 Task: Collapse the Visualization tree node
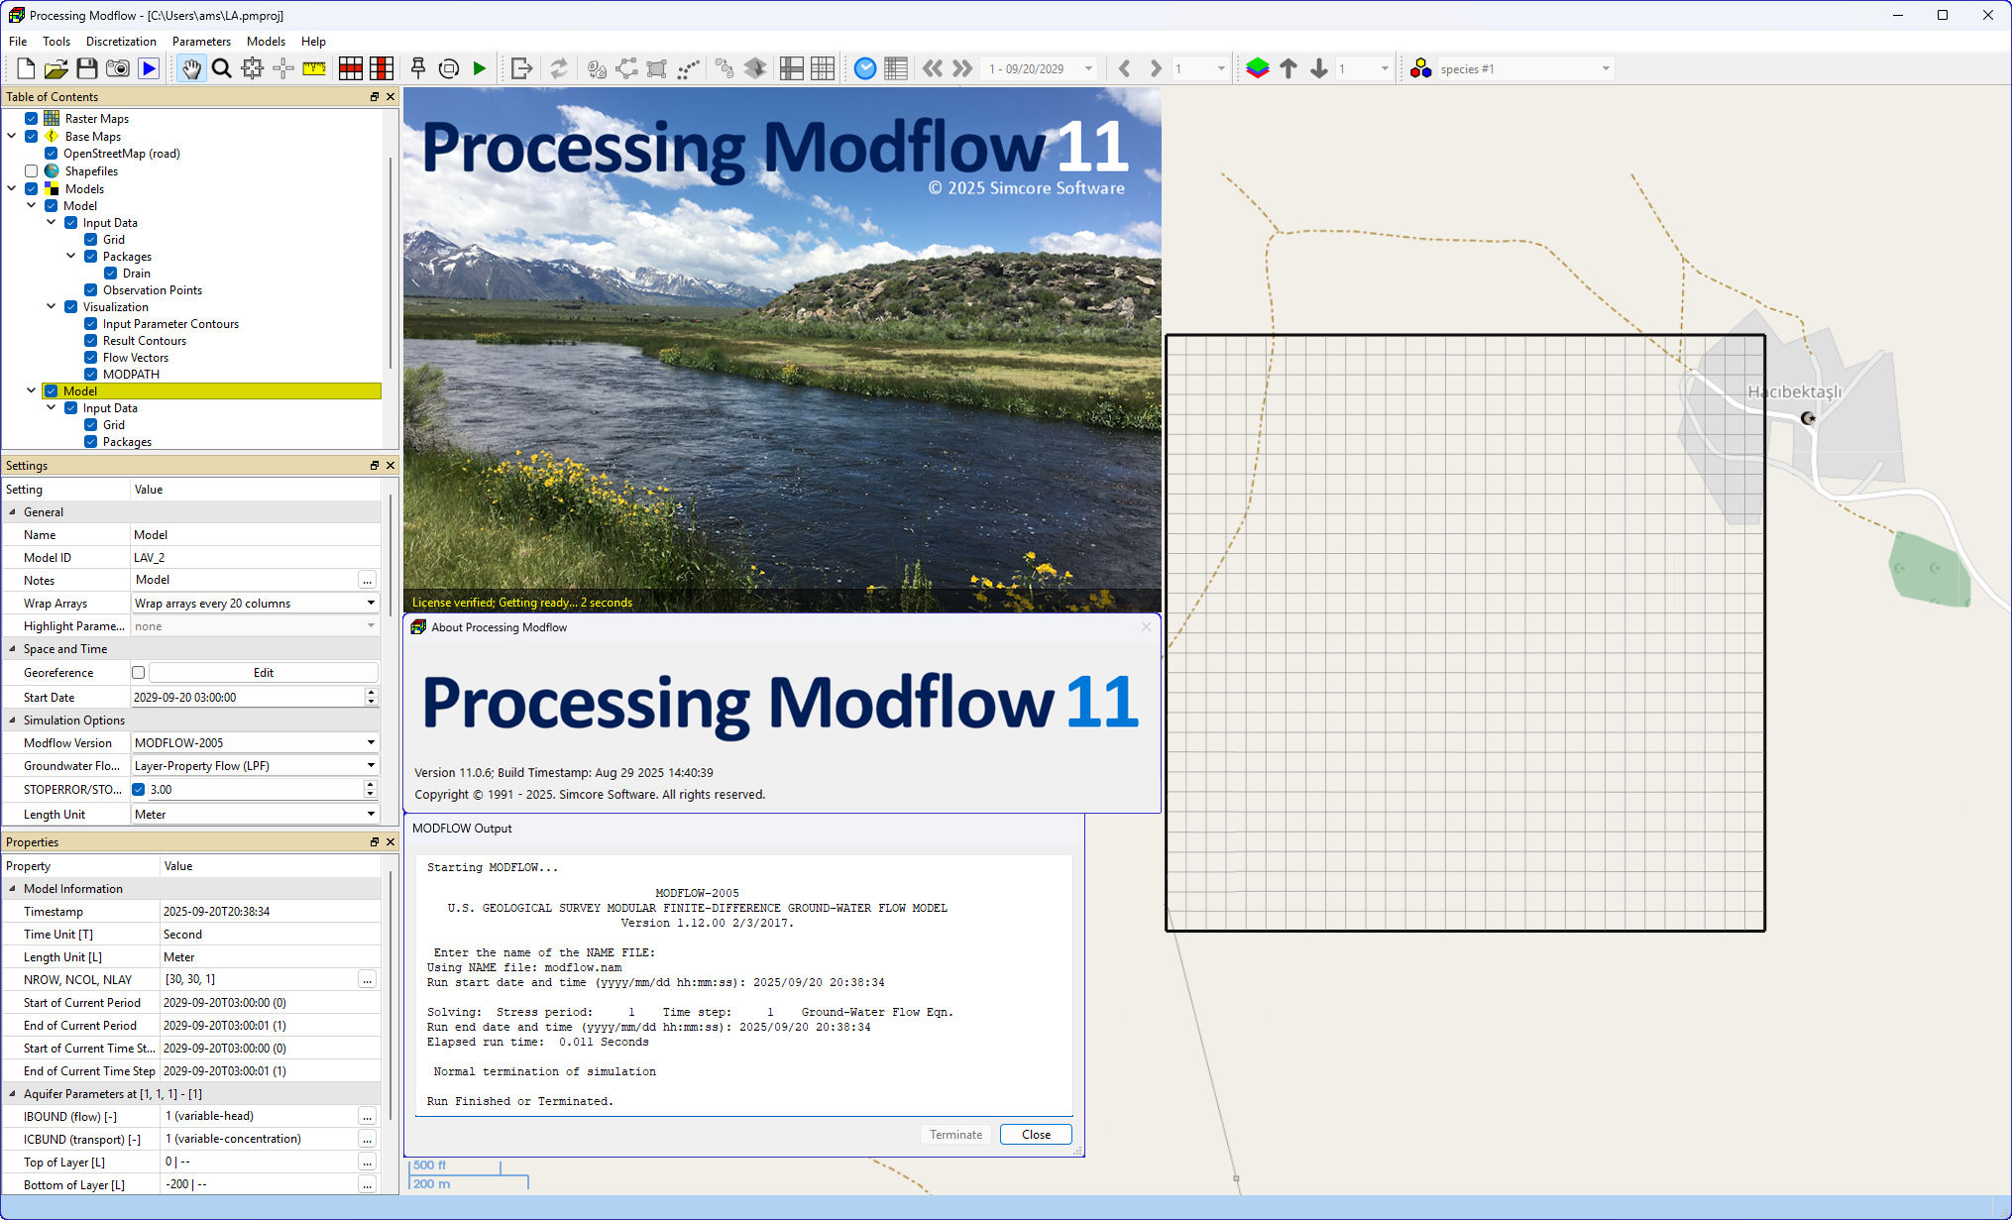(x=52, y=306)
